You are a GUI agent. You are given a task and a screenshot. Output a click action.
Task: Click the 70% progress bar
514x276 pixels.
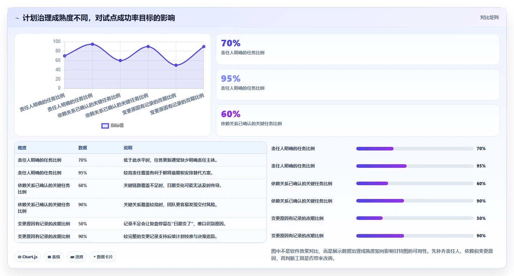coord(415,149)
